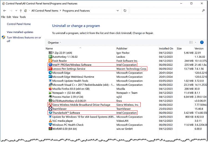Expand the address bar history dropdown

(x=118, y=11)
